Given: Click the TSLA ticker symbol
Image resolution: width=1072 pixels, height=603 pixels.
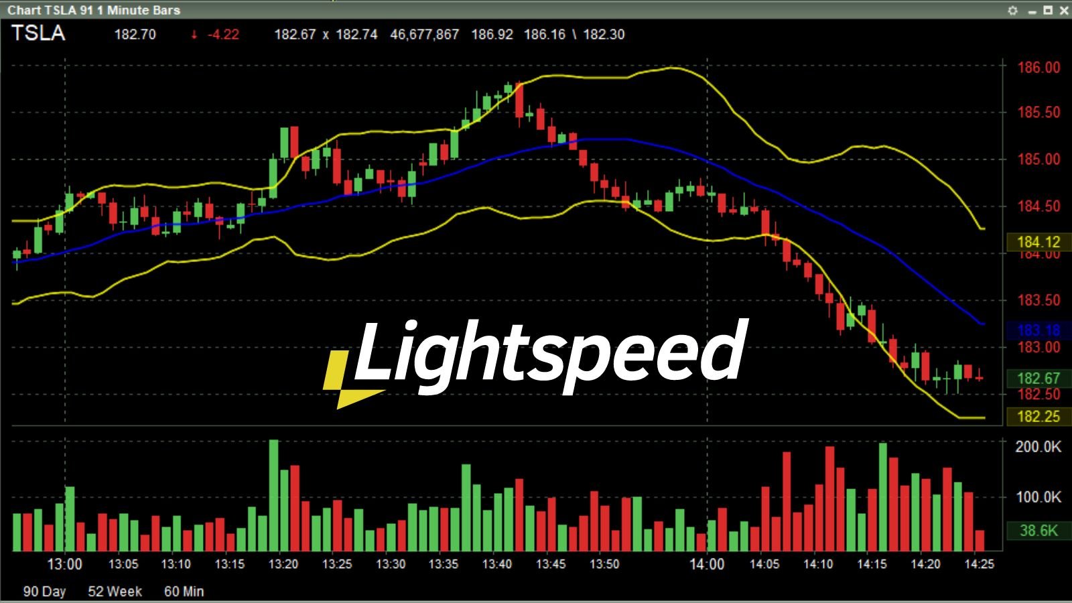Looking at the screenshot, I should [38, 33].
